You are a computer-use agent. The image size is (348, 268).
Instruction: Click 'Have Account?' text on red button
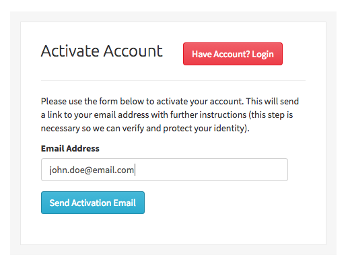coord(221,54)
